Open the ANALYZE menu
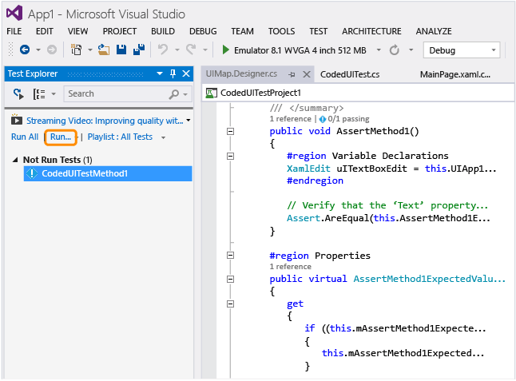 point(434,31)
